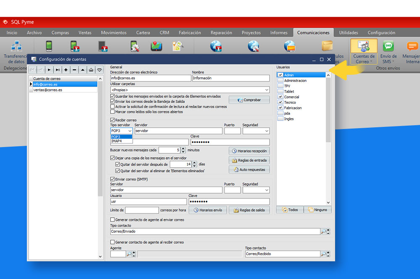420x279 pixels.
Task: Check the TPV user checkbox
Action: click(x=281, y=86)
